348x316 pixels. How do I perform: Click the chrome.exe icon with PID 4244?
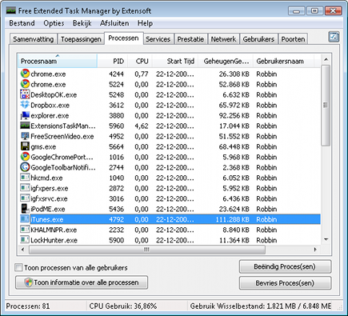point(25,74)
